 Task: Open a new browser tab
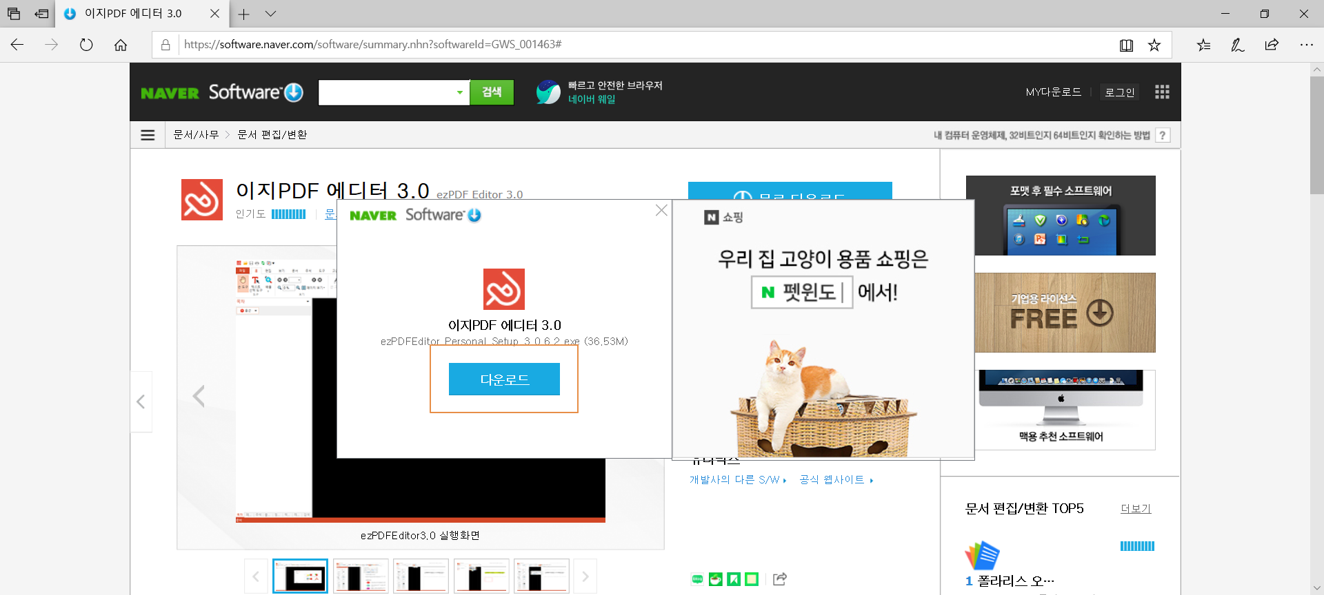pos(243,14)
